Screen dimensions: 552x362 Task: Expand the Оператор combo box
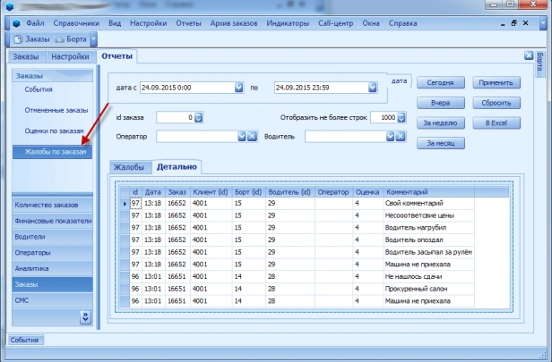(x=241, y=136)
